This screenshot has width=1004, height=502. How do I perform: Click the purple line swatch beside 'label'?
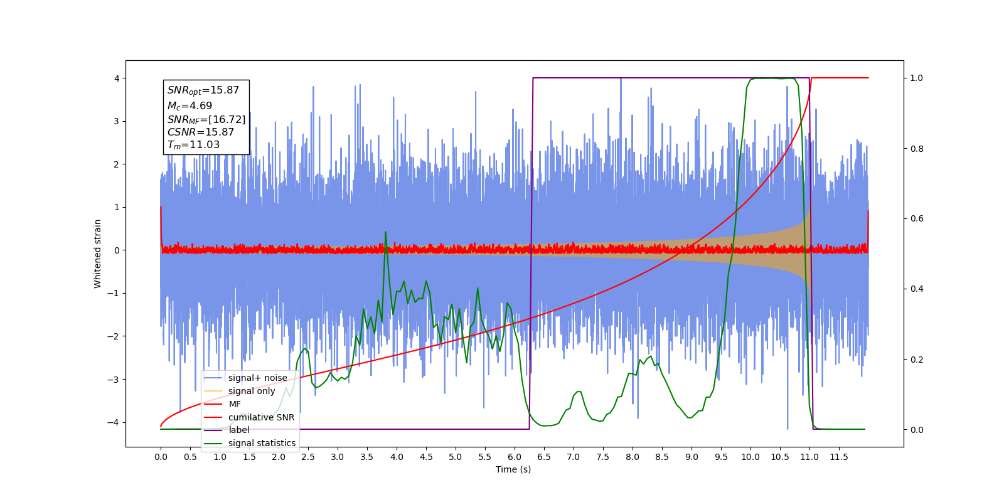[x=213, y=430]
